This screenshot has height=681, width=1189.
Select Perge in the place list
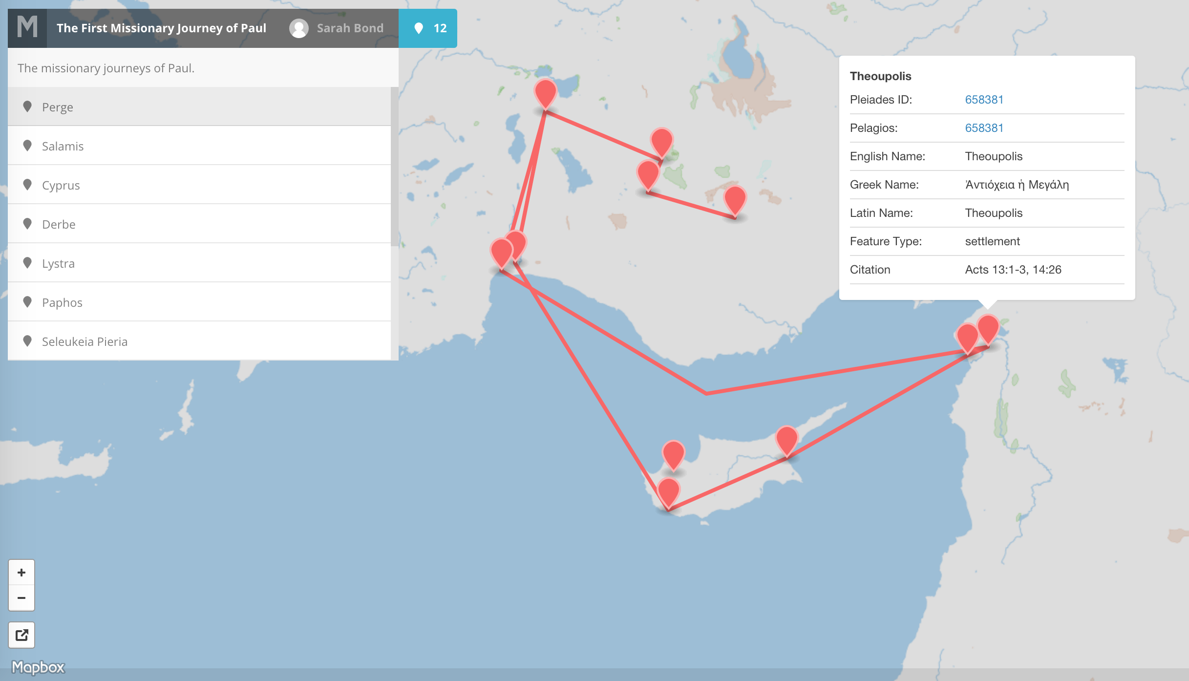58,107
